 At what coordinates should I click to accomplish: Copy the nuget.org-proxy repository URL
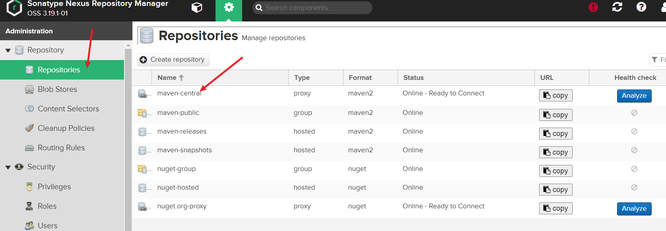pyautogui.click(x=555, y=208)
